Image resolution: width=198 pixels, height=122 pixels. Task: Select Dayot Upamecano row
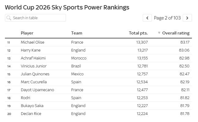[98, 90]
